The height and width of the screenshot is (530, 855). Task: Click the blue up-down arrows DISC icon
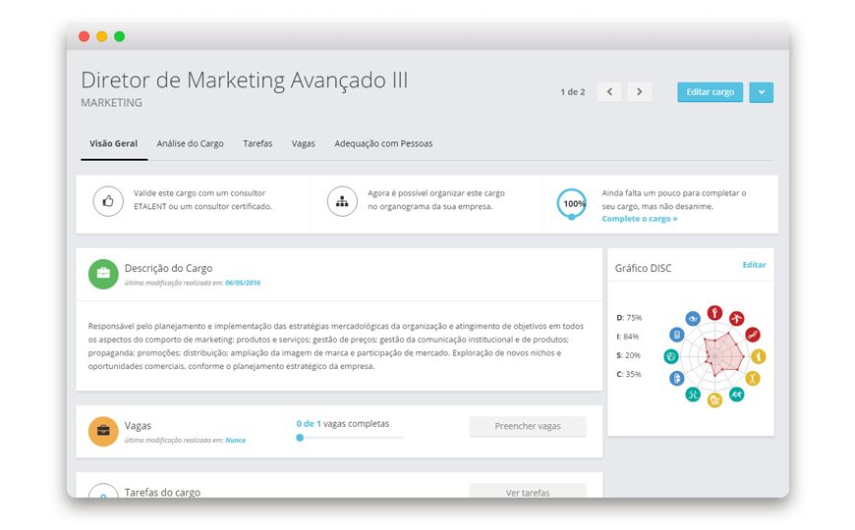[677, 378]
